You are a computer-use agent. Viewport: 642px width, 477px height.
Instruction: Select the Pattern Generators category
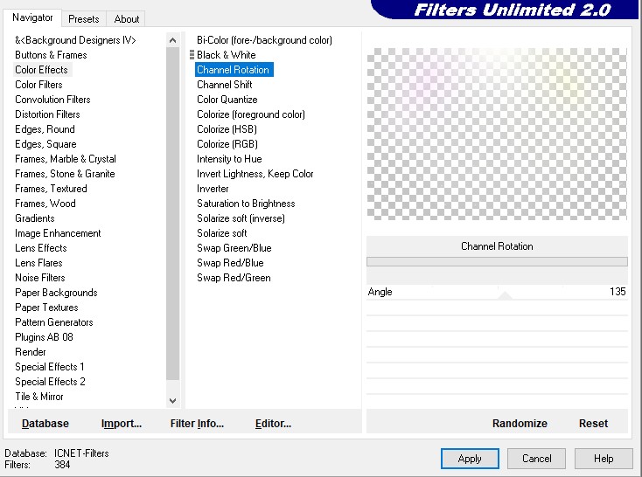coord(54,322)
